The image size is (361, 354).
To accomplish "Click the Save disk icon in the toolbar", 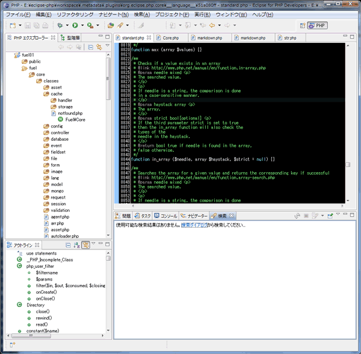I will [28, 25].
